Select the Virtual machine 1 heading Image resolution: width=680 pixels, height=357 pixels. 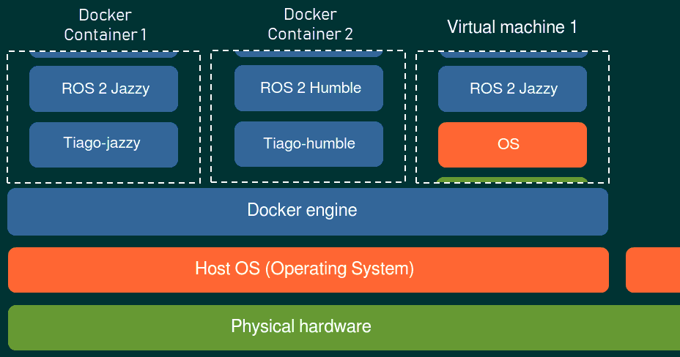(x=512, y=27)
